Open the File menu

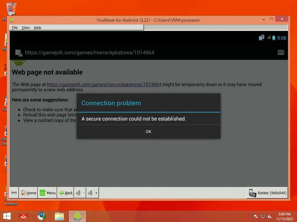(15, 27)
